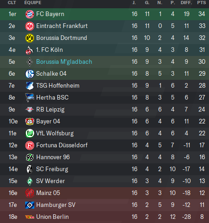This screenshot has height=223, width=209.
Task: Click the CLT ranking column header
Action: tap(12, 3)
